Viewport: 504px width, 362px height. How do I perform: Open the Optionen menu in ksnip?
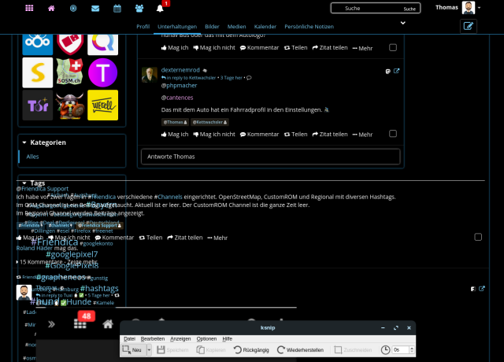[x=206, y=338]
